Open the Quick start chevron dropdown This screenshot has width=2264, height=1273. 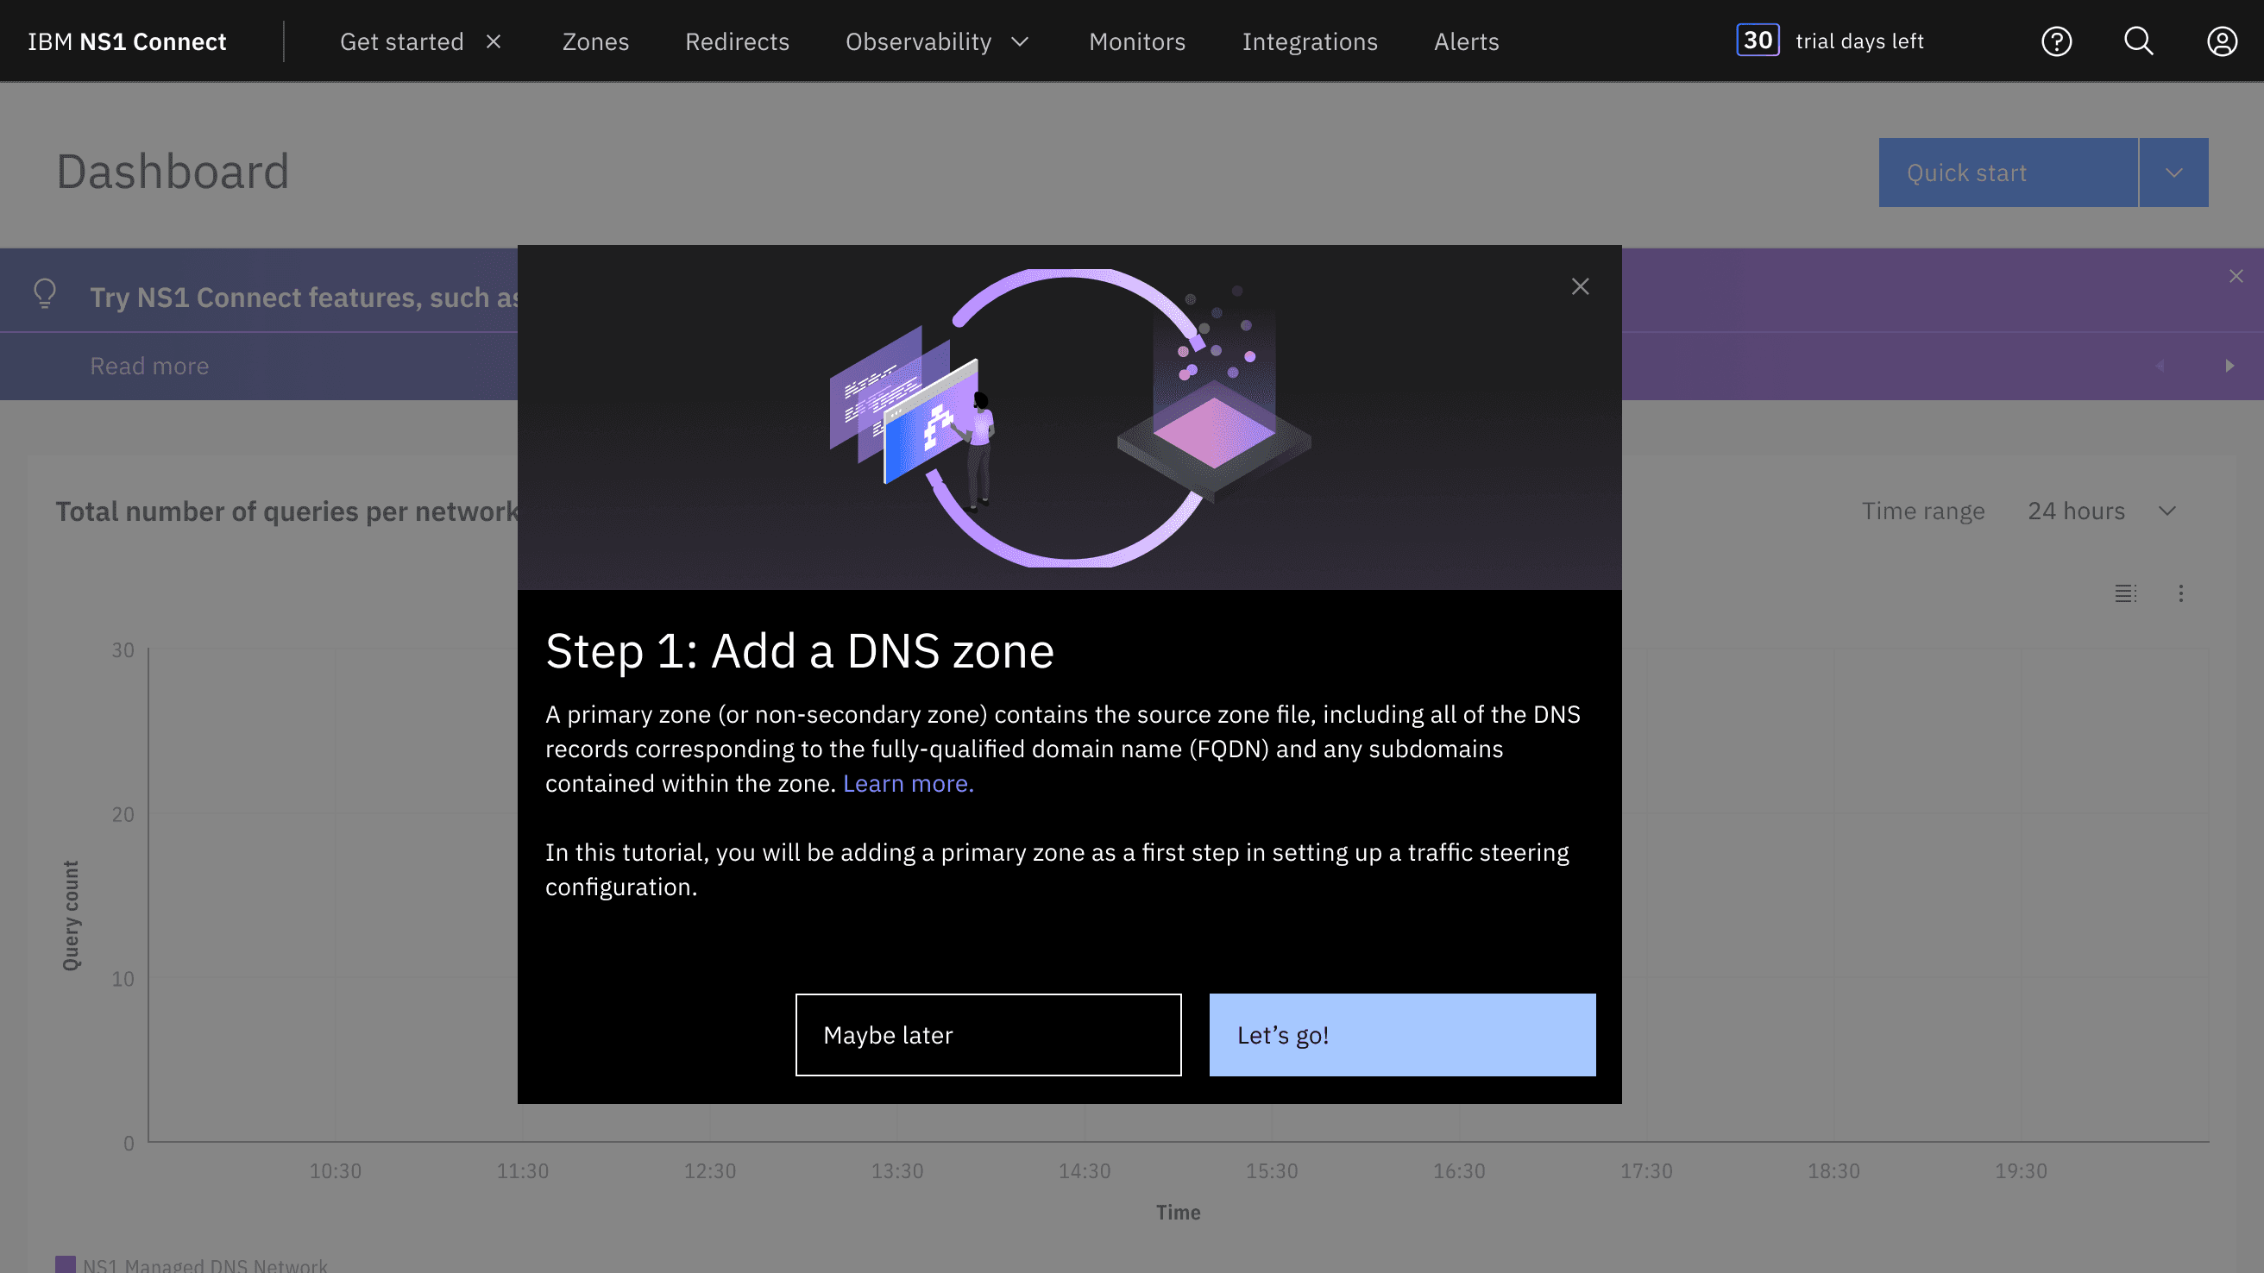[2173, 172]
